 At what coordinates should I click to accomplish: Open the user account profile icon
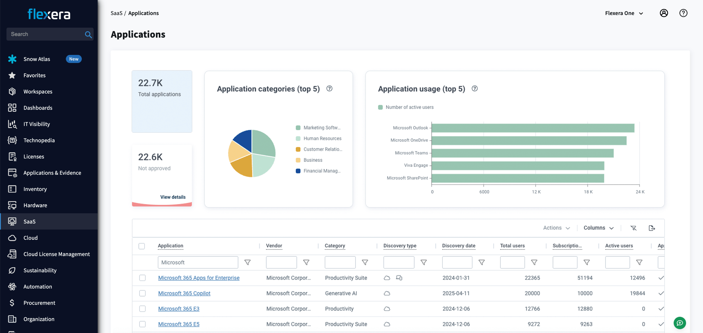coord(664,13)
